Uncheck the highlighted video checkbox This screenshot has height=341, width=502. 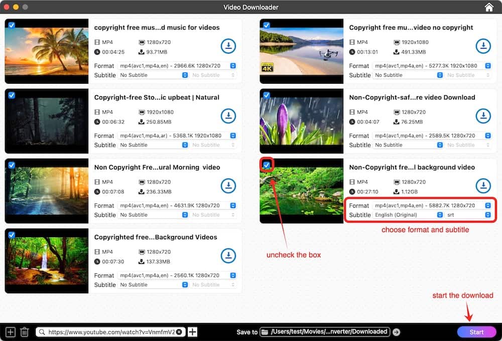click(x=266, y=165)
